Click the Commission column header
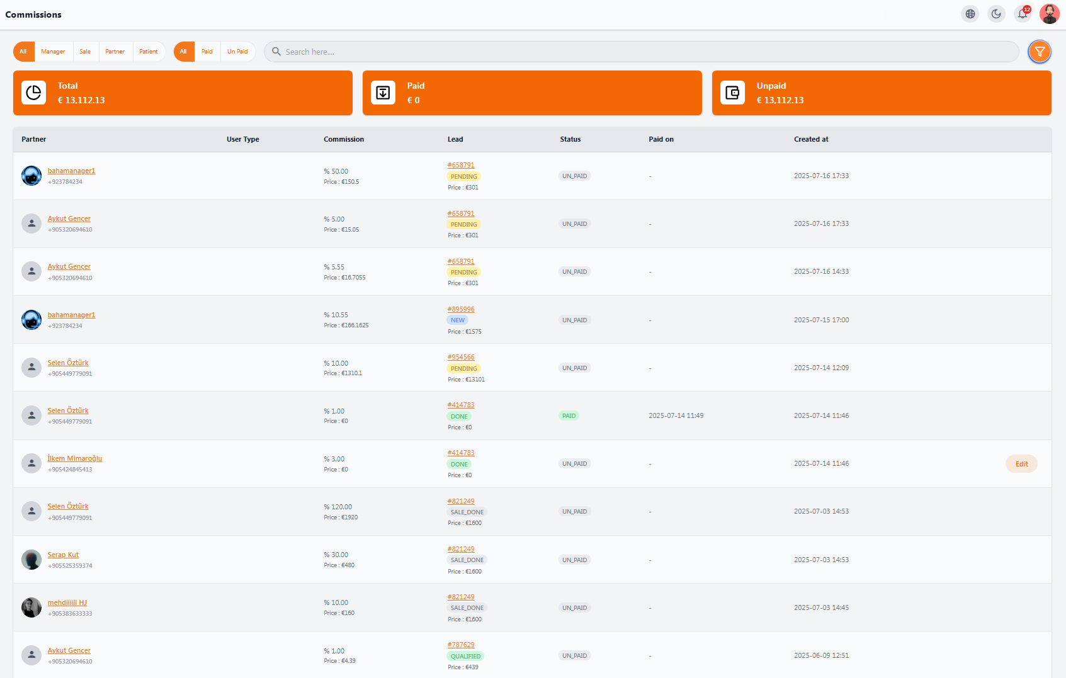 point(344,139)
